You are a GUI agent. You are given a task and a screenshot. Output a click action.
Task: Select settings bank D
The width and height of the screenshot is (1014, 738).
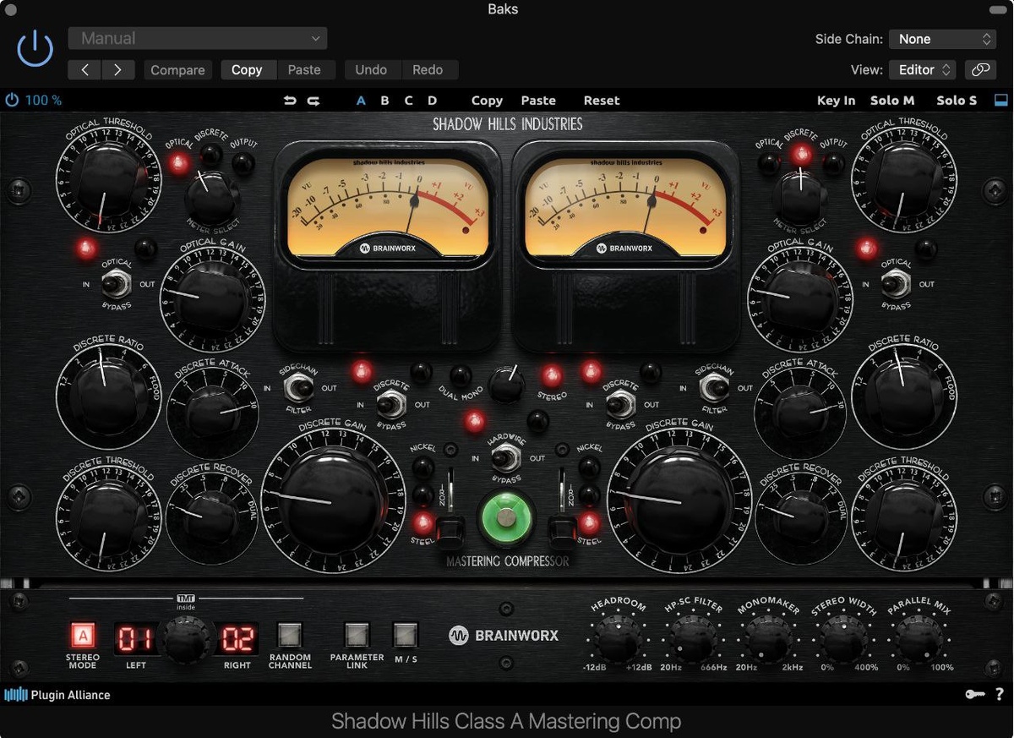pyautogui.click(x=432, y=101)
